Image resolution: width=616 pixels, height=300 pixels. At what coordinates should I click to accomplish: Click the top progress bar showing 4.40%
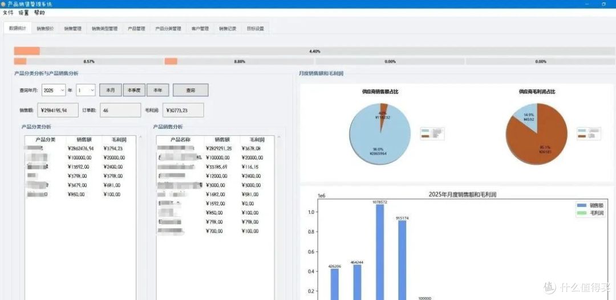pyautogui.click(x=314, y=51)
